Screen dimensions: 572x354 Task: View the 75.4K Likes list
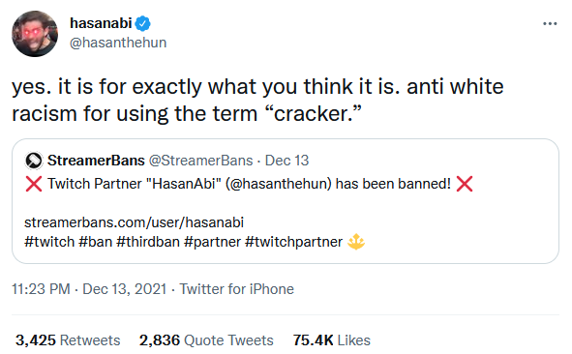click(x=332, y=340)
